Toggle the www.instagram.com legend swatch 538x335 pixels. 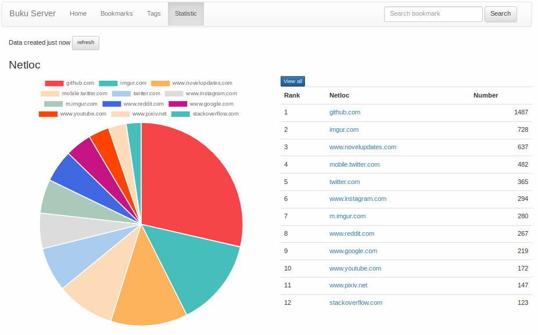pos(174,93)
